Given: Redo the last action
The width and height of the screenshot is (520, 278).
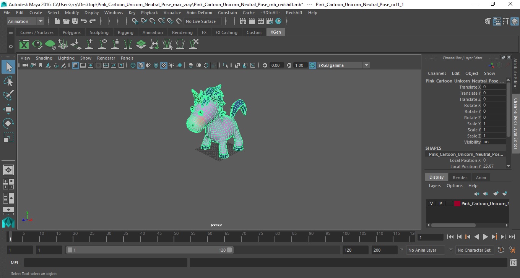Looking at the screenshot, I should 93,21.
